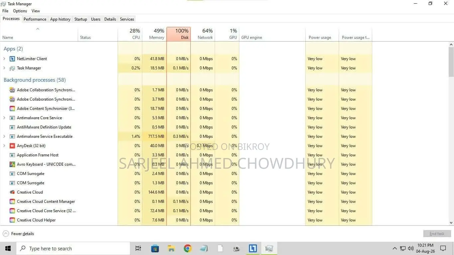Open the File menu

[5, 11]
